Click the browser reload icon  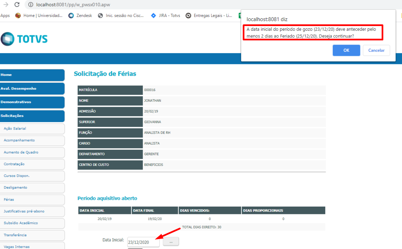click(17, 5)
